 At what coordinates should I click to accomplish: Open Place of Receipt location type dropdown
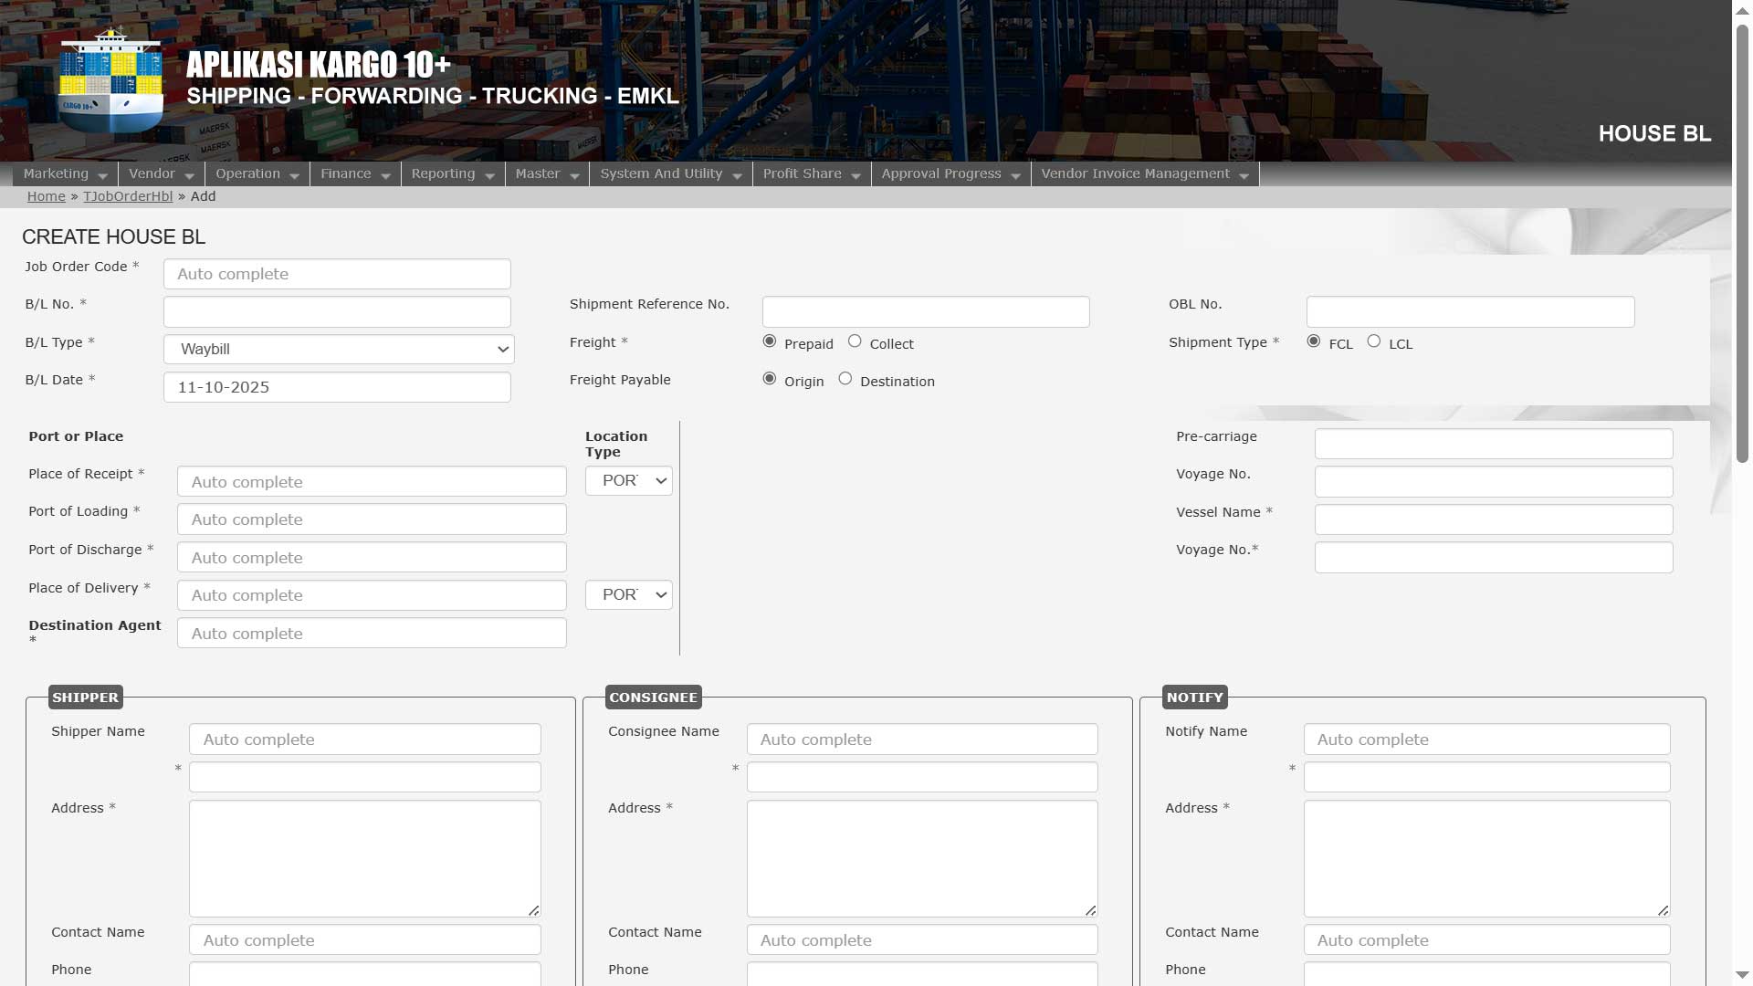[629, 481]
